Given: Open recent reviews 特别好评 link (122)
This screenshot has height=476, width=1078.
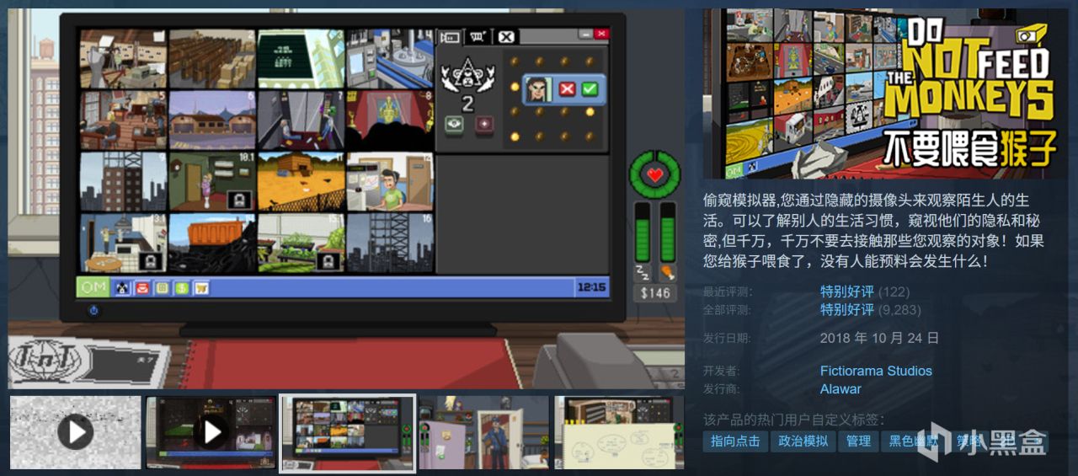Looking at the screenshot, I should coord(847,291).
